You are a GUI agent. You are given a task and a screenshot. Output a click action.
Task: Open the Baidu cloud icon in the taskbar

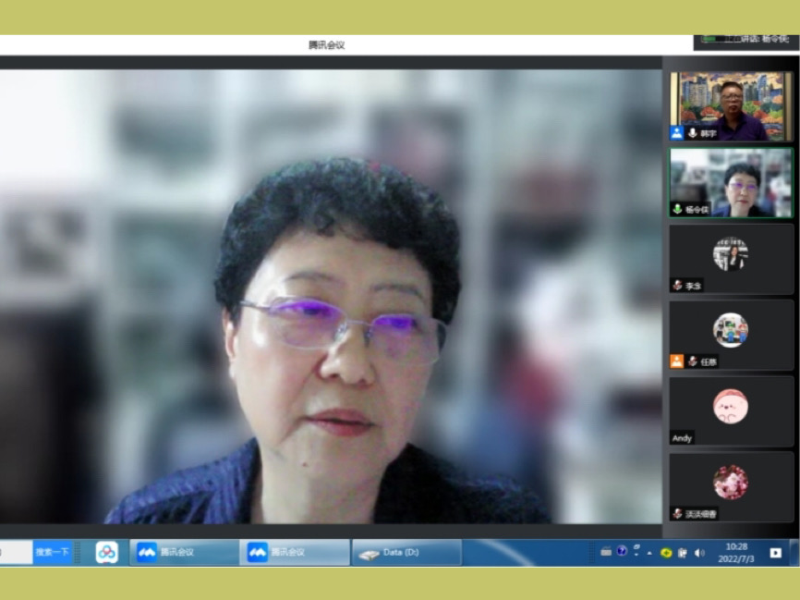(107, 552)
